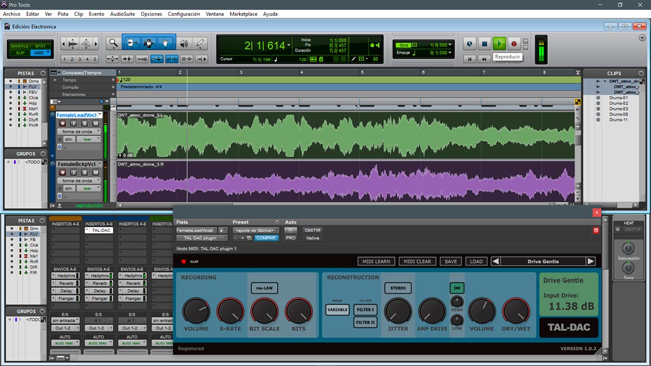Open the PISTAS list menu in Edit window
The image size is (651, 366).
43,73
